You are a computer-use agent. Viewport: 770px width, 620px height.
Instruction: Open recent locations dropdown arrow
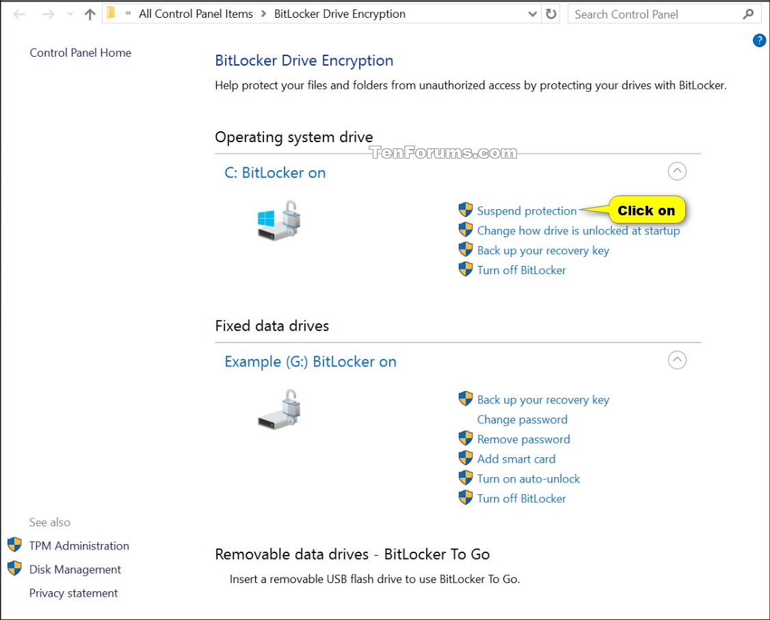[x=70, y=14]
